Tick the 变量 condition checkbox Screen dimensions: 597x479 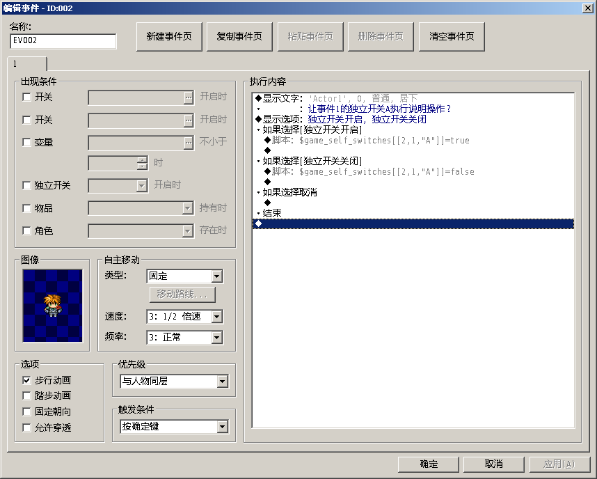(26, 143)
